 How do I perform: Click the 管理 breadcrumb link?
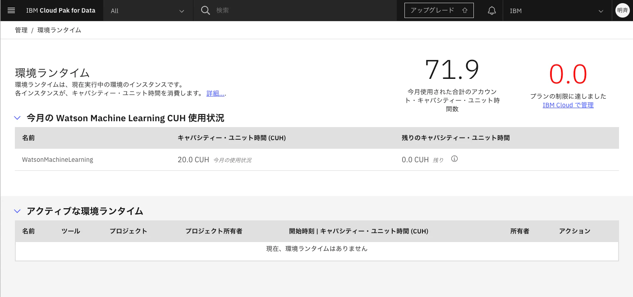(x=21, y=30)
